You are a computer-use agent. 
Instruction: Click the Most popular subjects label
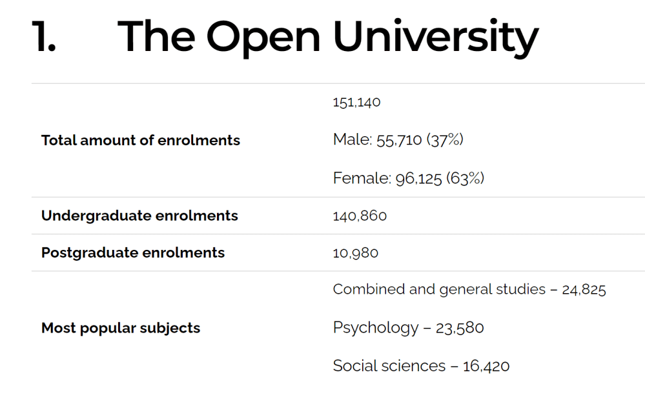click(121, 328)
